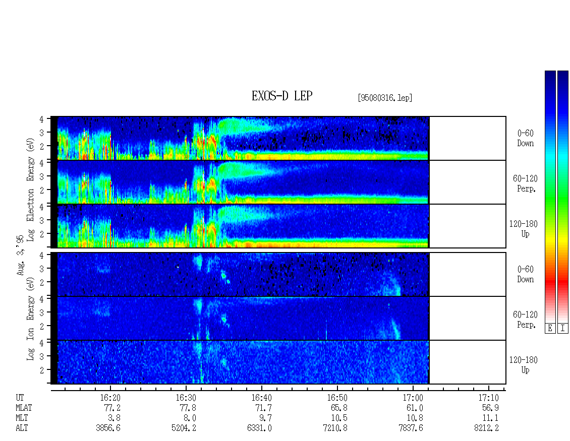Click the 16:20 time axis tick
This screenshot has height=441, width=570.
tap(110, 398)
